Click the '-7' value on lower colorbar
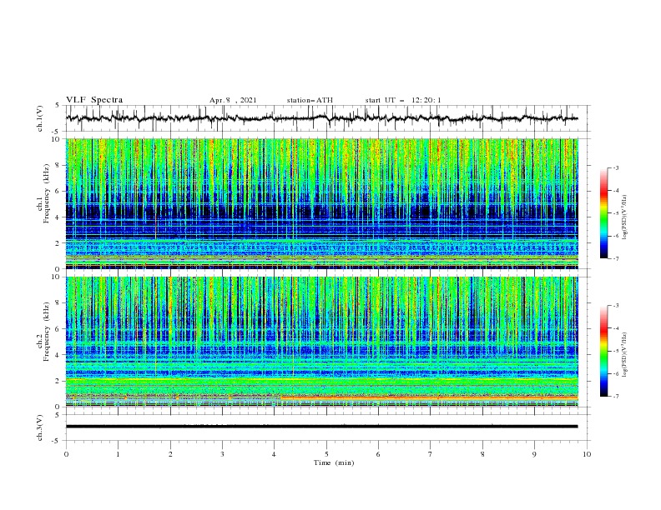This screenshot has height=510, width=661. coord(616,397)
